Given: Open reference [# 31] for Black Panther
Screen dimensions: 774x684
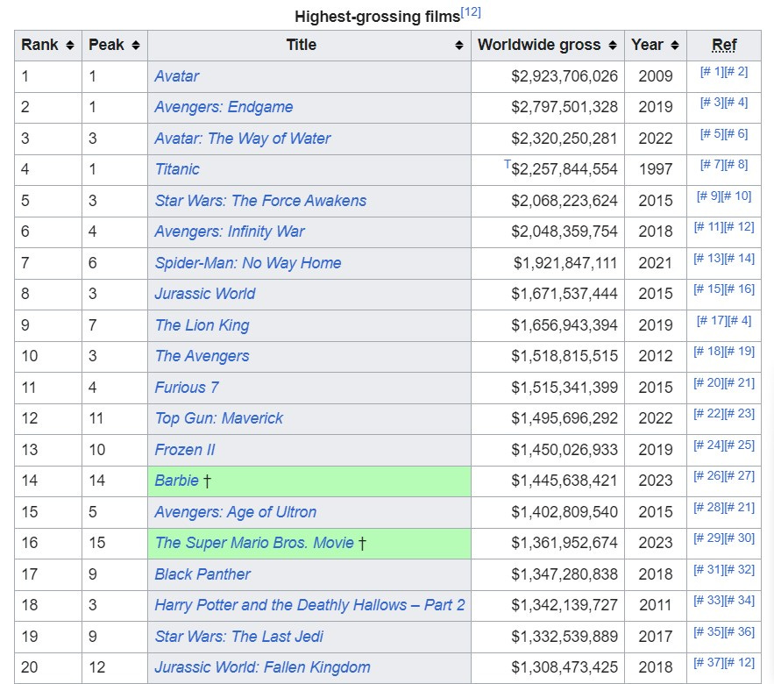Looking at the screenshot, I should [x=708, y=569].
